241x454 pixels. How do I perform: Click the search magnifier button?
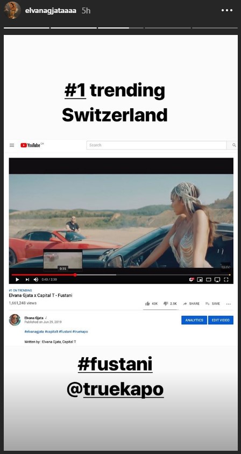click(234, 145)
